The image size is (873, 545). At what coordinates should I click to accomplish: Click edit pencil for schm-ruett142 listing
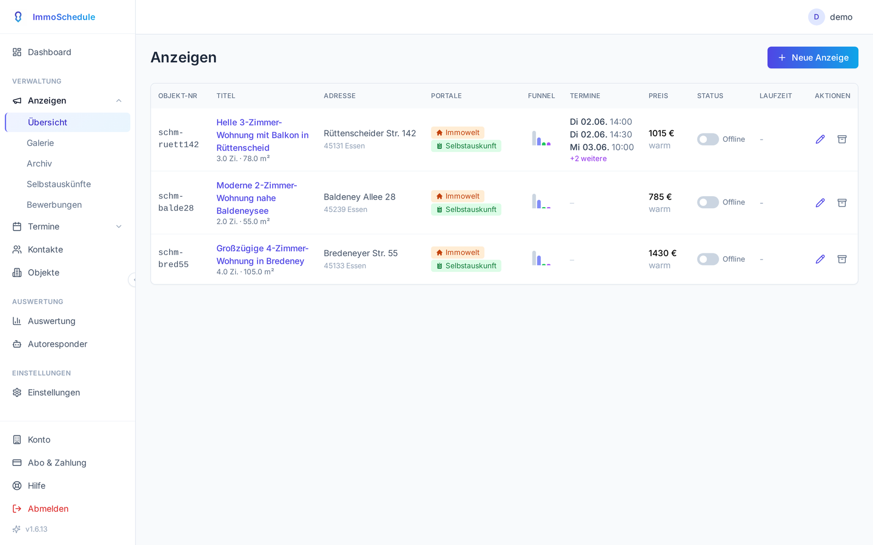click(820, 140)
